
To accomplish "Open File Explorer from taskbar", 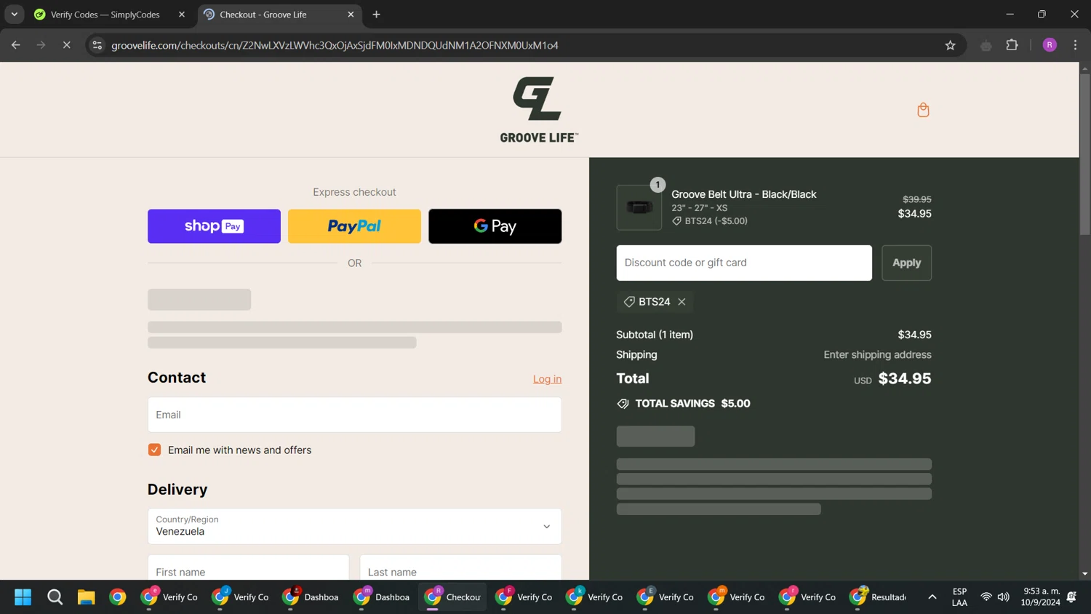I will coord(87,597).
